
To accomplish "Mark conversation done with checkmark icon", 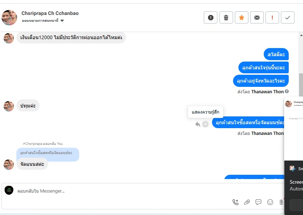I will [288, 17].
